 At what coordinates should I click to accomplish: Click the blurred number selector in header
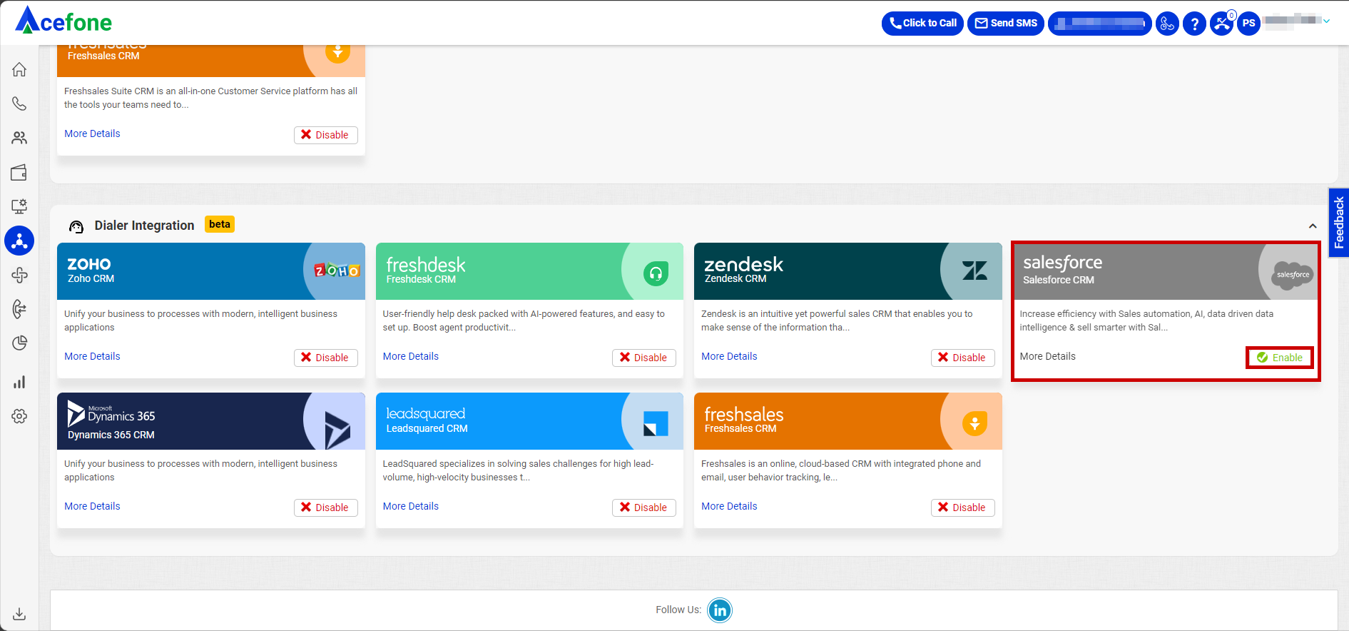1099,24
